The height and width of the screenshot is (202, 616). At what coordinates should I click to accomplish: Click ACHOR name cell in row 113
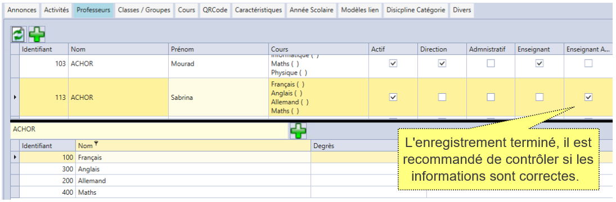(119, 98)
